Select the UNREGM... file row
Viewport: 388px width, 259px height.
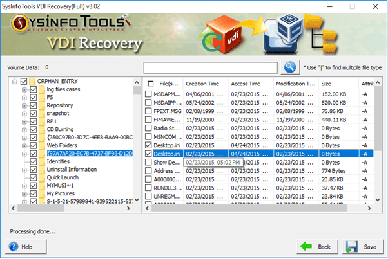coord(259,197)
